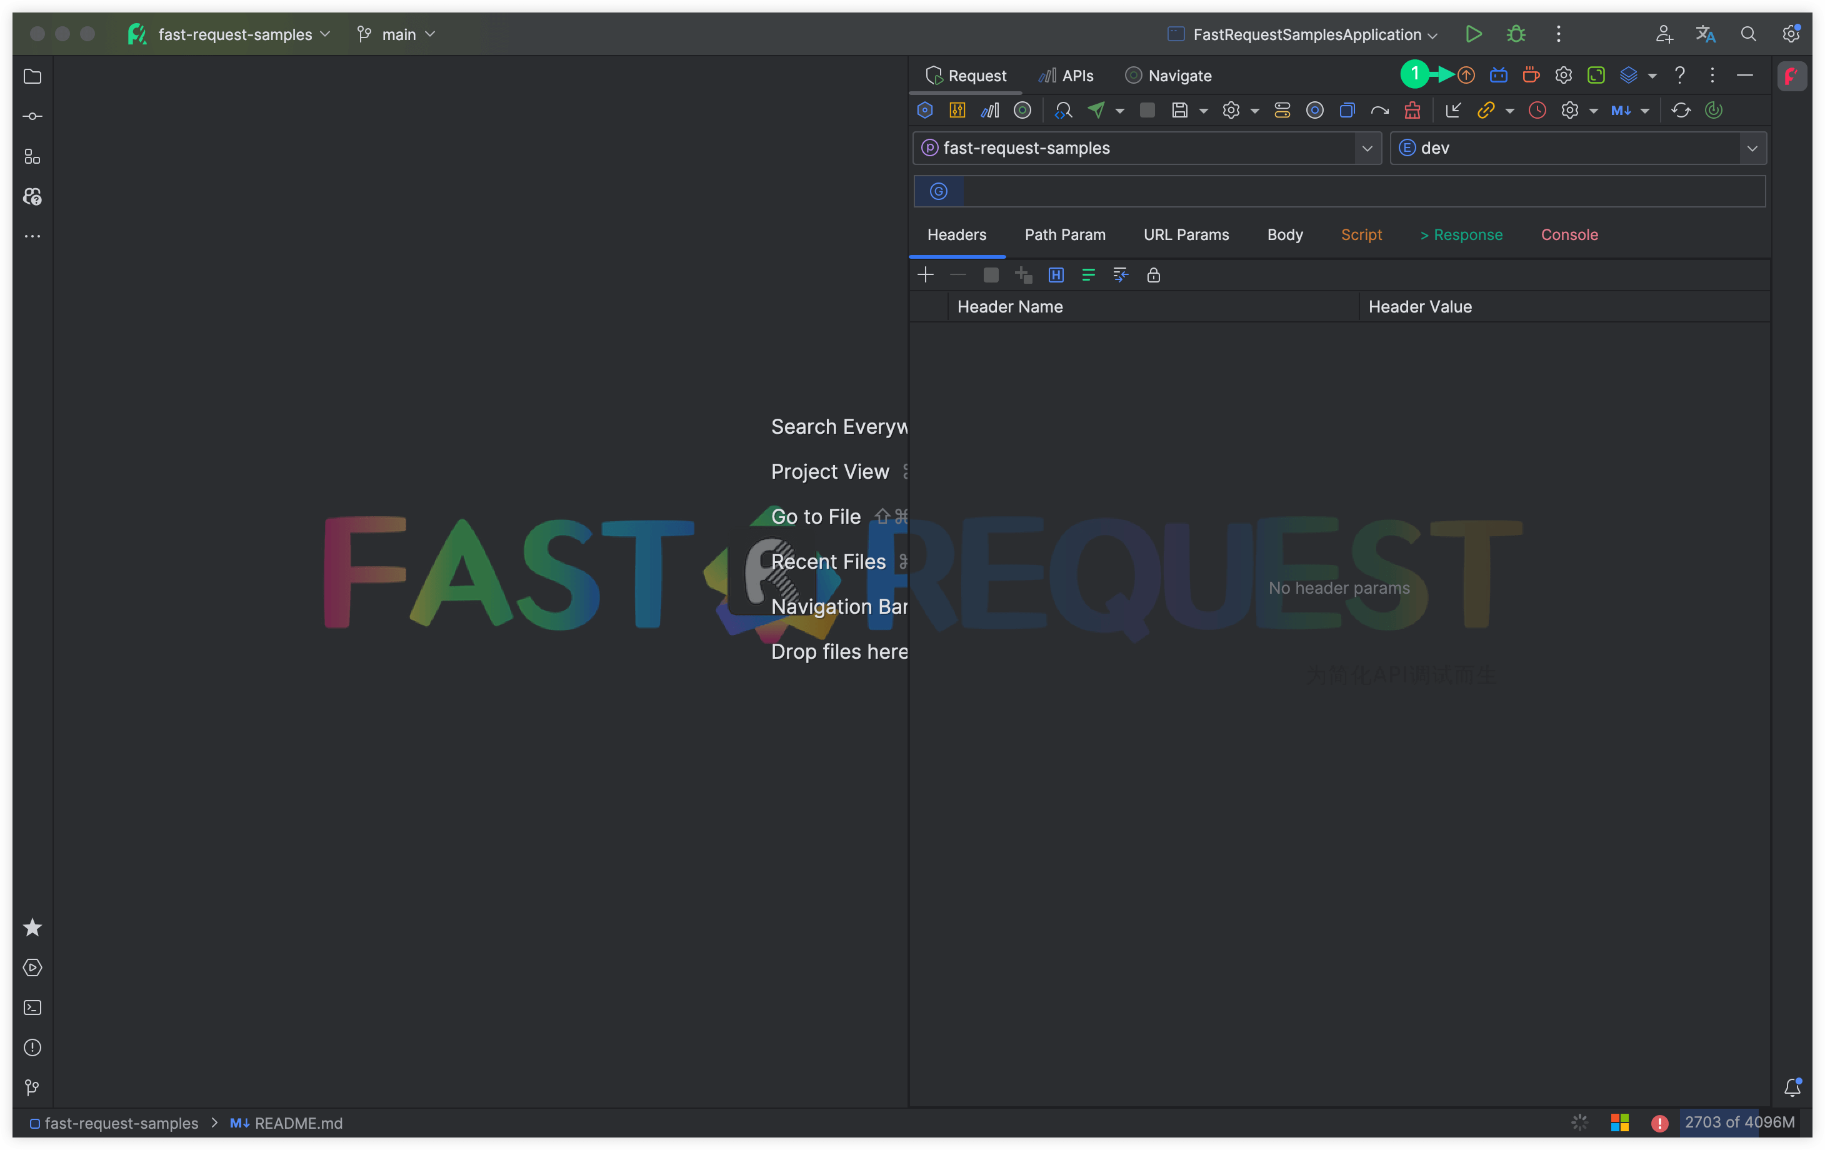Open the dev environment dropdown
This screenshot has width=1825, height=1150.
click(x=1751, y=149)
